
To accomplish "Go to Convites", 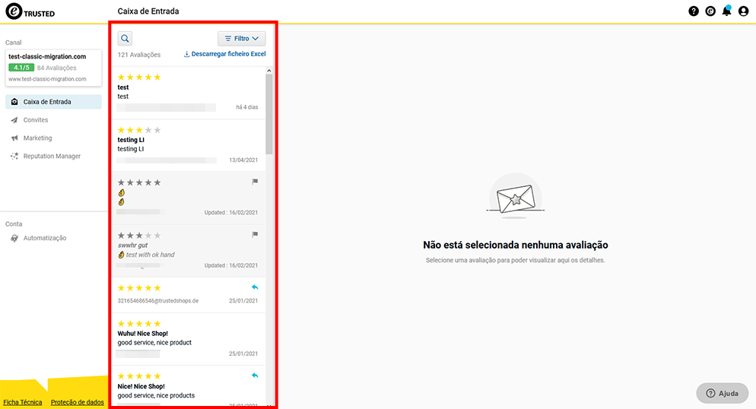I will click(36, 120).
